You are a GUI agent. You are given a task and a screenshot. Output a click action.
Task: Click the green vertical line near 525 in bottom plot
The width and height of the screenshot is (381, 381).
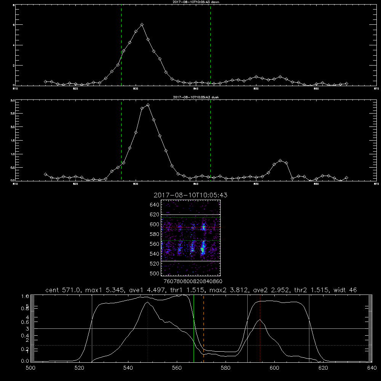point(92,328)
